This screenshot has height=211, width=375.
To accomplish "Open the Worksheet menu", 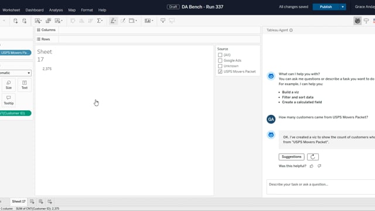I will pyautogui.click(x=11, y=10).
